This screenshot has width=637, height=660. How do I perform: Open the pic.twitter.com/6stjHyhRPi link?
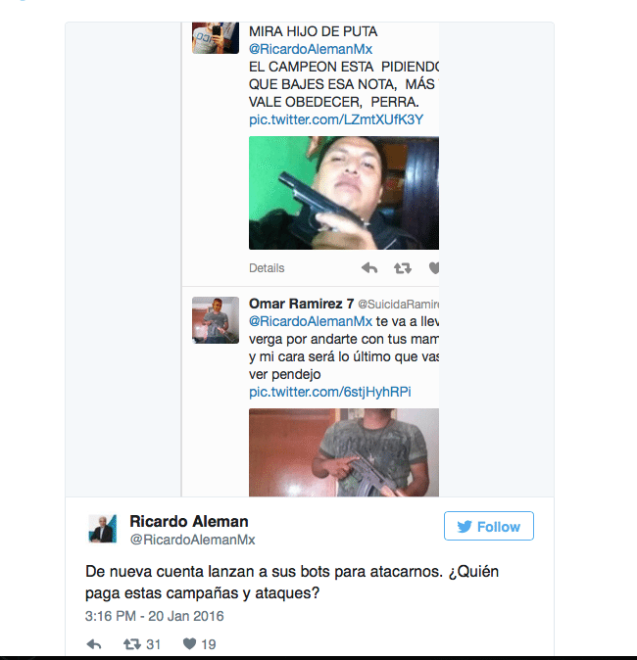point(330,392)
